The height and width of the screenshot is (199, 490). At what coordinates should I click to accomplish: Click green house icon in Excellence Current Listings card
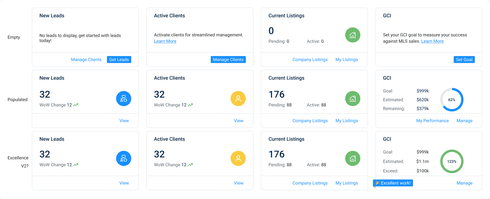point(353,158)
